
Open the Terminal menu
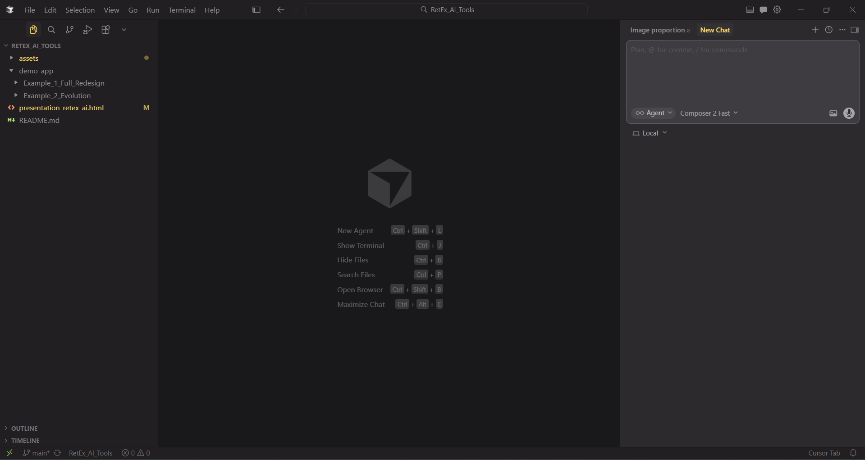click(182, 10)
